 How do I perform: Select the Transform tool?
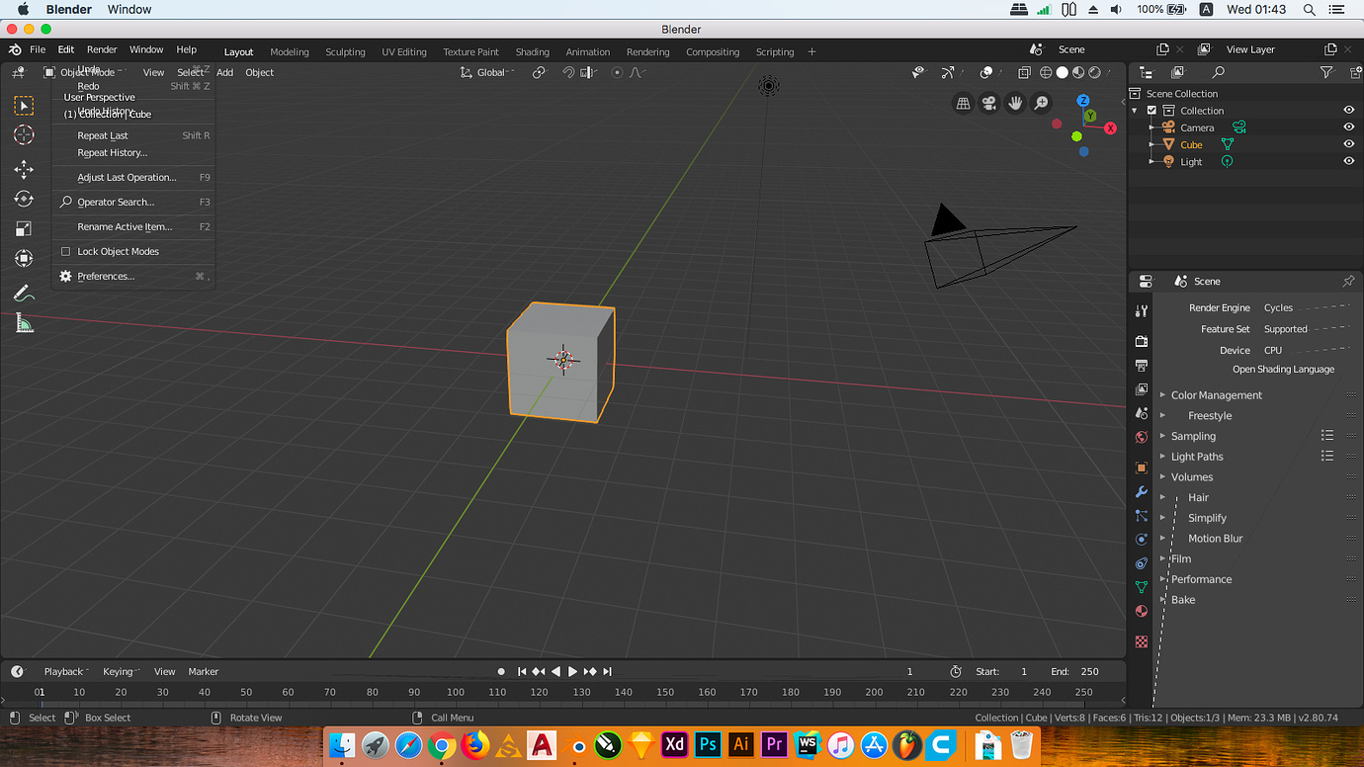coord(24,258)
